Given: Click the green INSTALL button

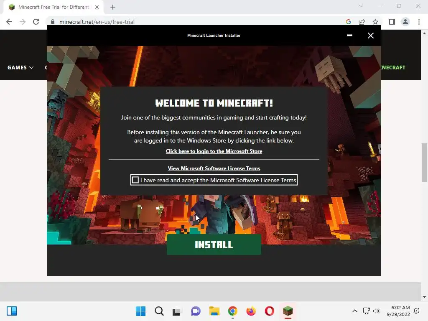Looking at the screenshot, I should (x=214, y=244).
